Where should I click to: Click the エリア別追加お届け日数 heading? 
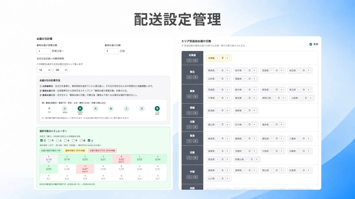tap(196, 41)
